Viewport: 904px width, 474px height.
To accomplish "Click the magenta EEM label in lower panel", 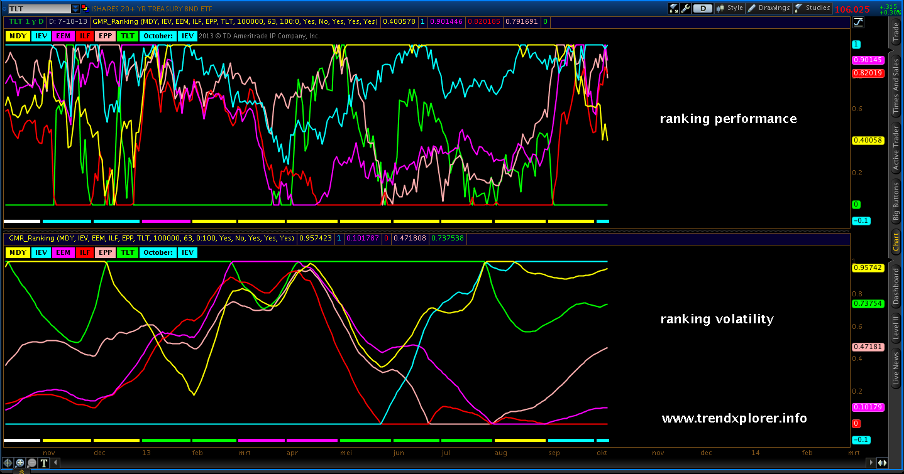I will 63,252.
